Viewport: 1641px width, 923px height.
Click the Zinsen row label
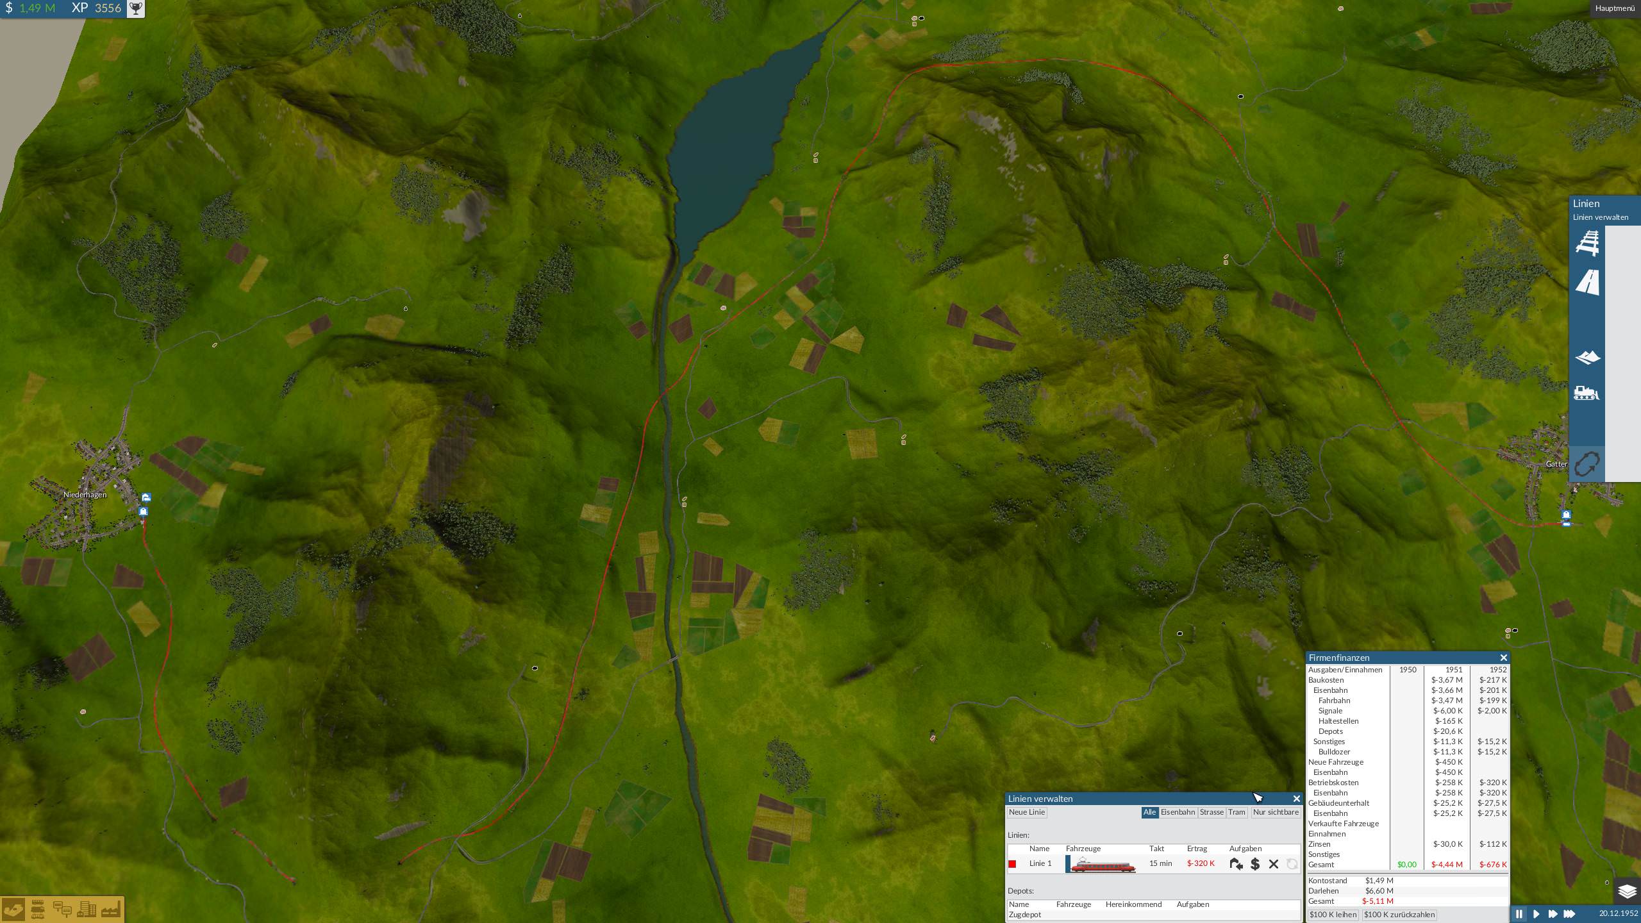1319,844
